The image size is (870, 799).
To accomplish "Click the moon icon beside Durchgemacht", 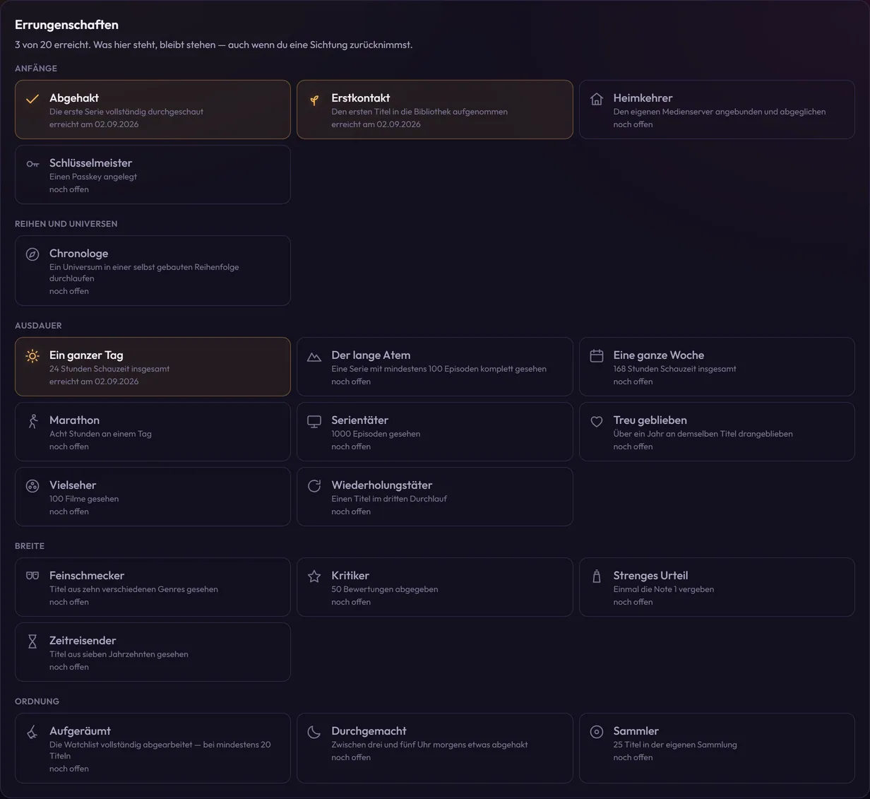I will pos(314,732).
